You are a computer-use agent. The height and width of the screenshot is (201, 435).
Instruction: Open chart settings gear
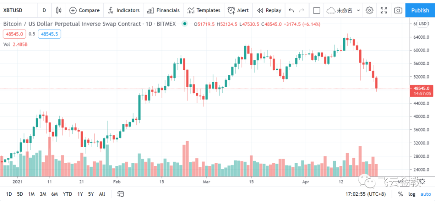coord(369,10)
